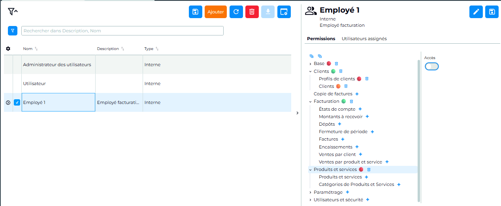Image resolution: width=501 pixels, height=206 pixels.
Task: Click trash icon beside Facturation node
Action: pos(351,101)
